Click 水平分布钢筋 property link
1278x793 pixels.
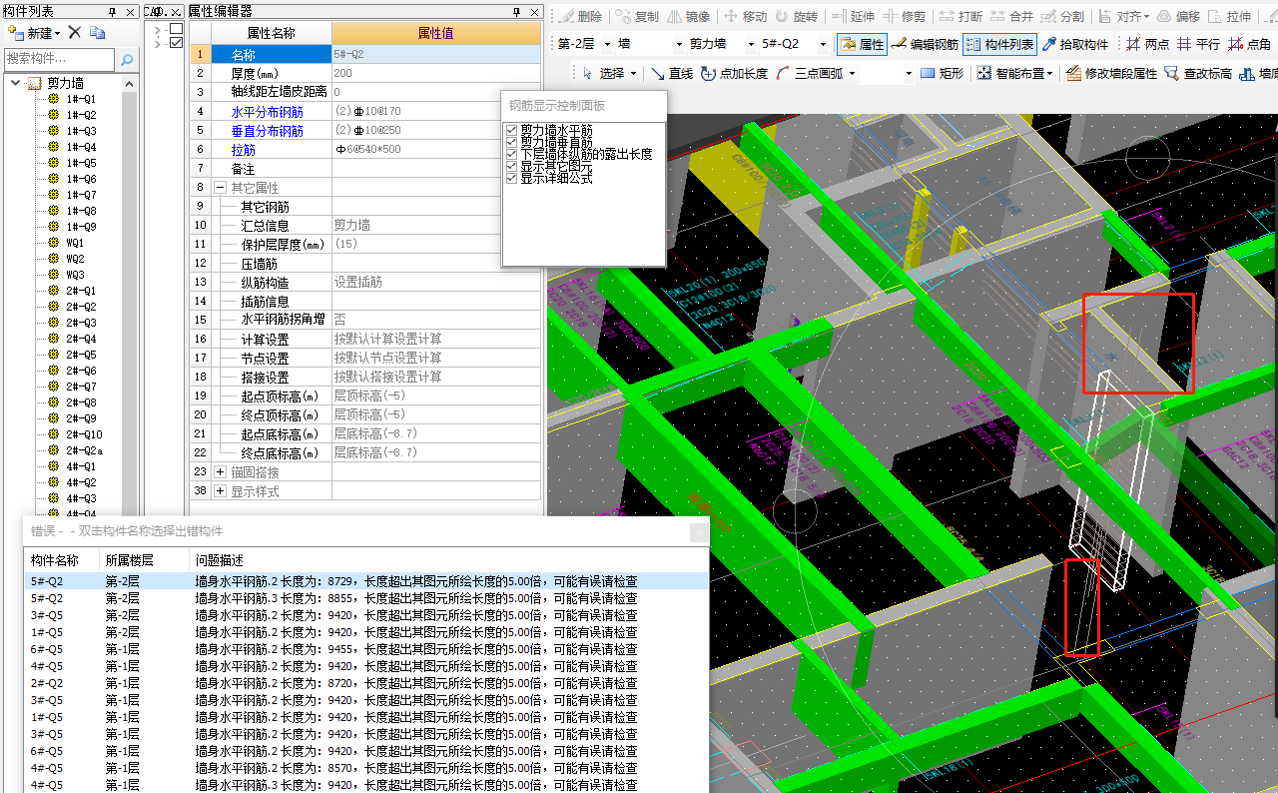[267, 111]
